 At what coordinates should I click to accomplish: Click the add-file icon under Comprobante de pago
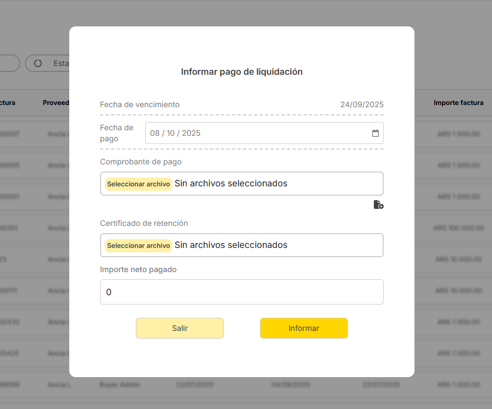(378, 205)
